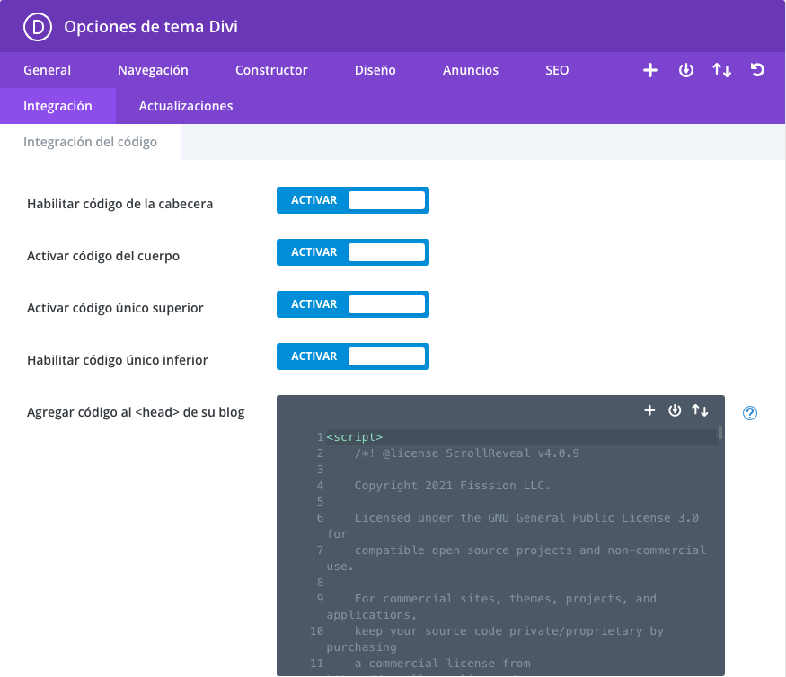Click the power icon in purple navigation bar
The image size is (786, 677).
click(686, 70)
